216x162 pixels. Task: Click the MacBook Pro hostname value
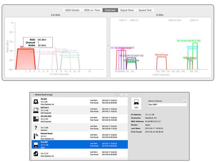pos(151,118)
